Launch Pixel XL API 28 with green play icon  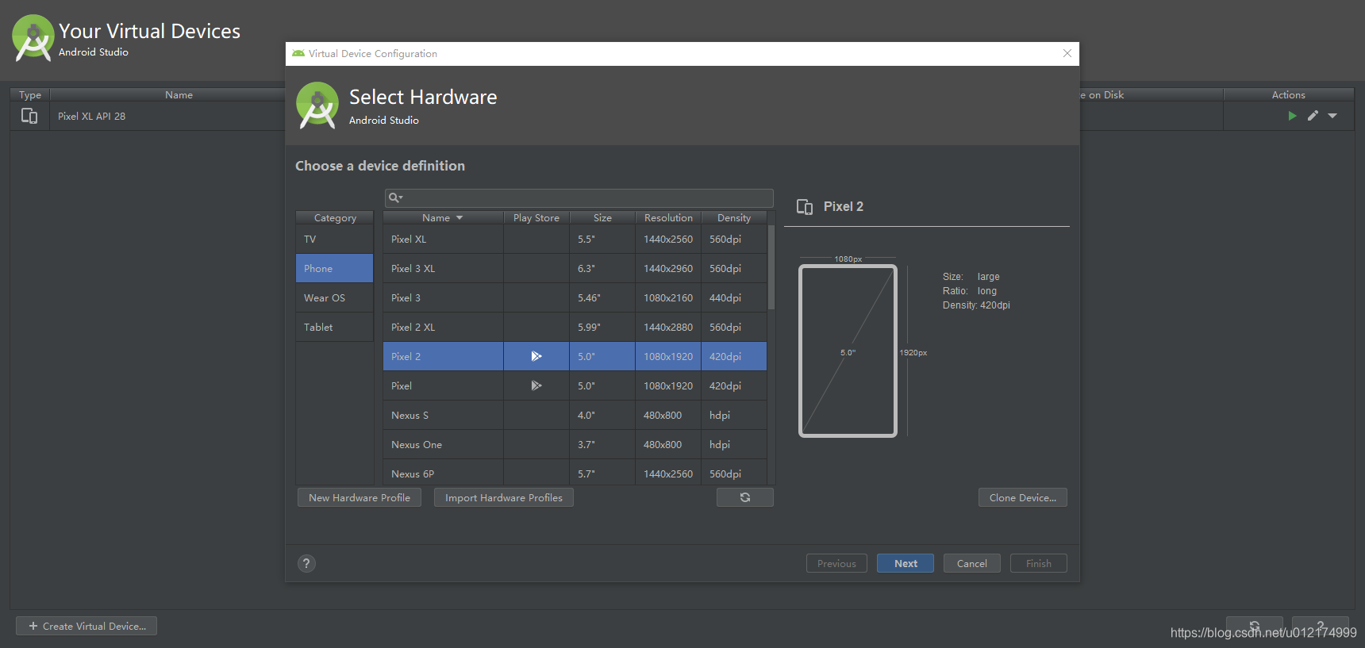pyautogui.click(x=1292, y=116)
